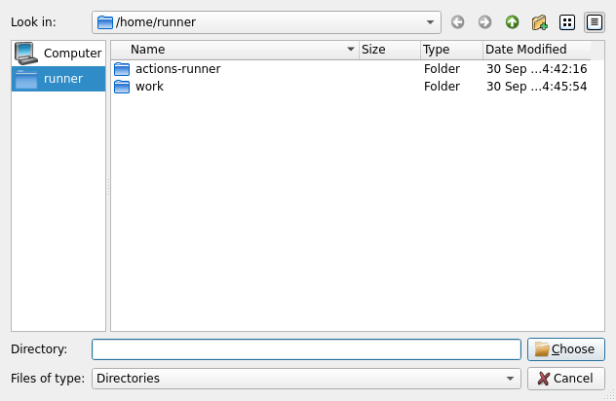Sort by the Date Modified column
Viewport: 616px width, 401px height.
tap(537, 50)
